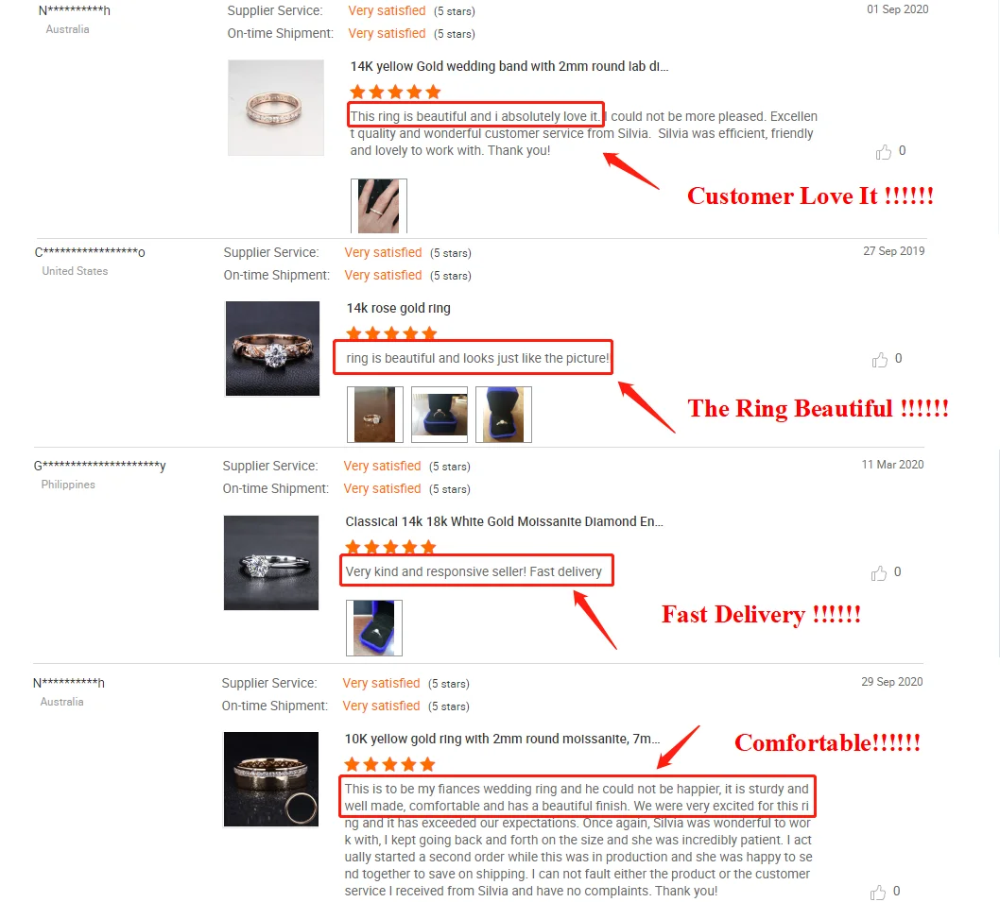Open '14K yellow Gold wedding band' product title
Screen dimensions: 1000x902
pyautogui.click(x=509, y=66)
